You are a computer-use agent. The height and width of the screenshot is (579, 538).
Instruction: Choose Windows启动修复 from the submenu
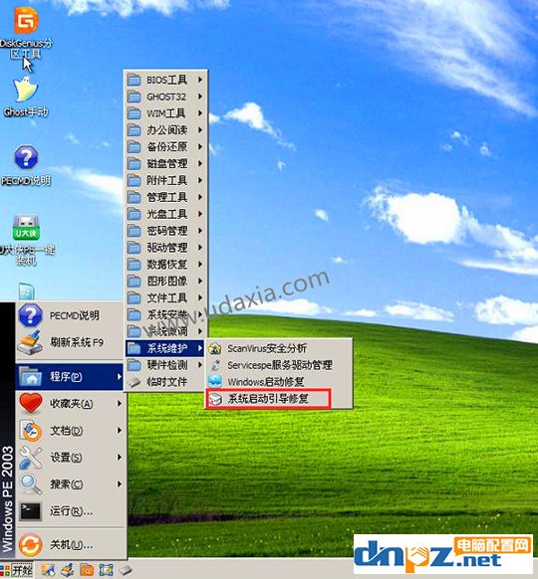point(278,382)
